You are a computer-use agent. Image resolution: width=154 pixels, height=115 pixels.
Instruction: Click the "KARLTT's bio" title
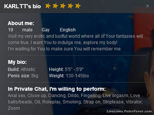click(x=22, y=6)
